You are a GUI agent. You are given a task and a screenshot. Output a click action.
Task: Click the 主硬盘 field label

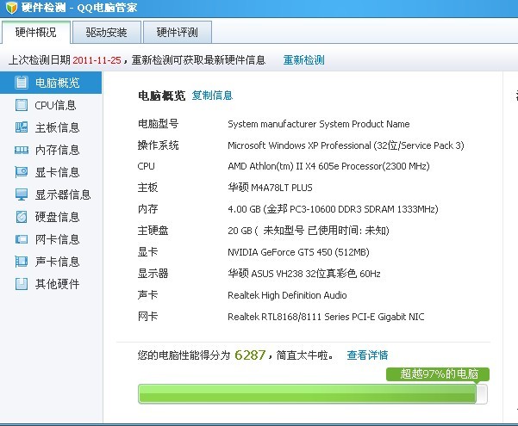[x=153, y=231]
